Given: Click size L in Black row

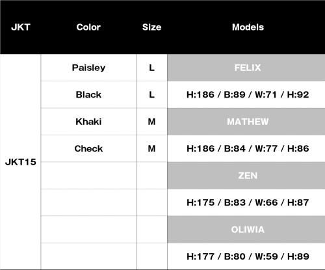Looking at the screenshot, I should pos(151,95).
